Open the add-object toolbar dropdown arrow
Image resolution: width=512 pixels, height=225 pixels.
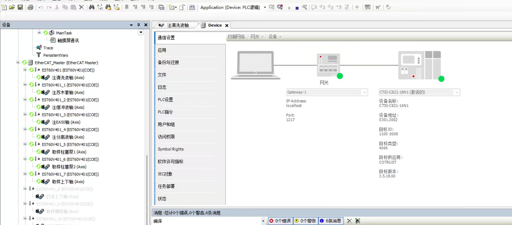pos(176,7)
